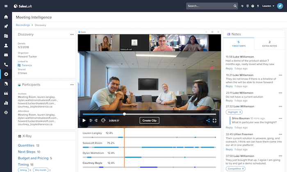Open the rocket Cadences sidebar icon
This screenshot has height=172, width=287.
point(6,26)
